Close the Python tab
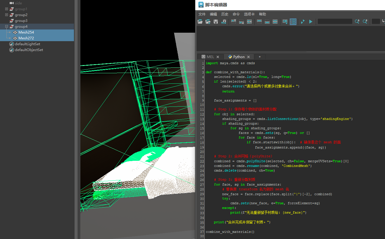 pyautogui.click(x=248, y=57)
